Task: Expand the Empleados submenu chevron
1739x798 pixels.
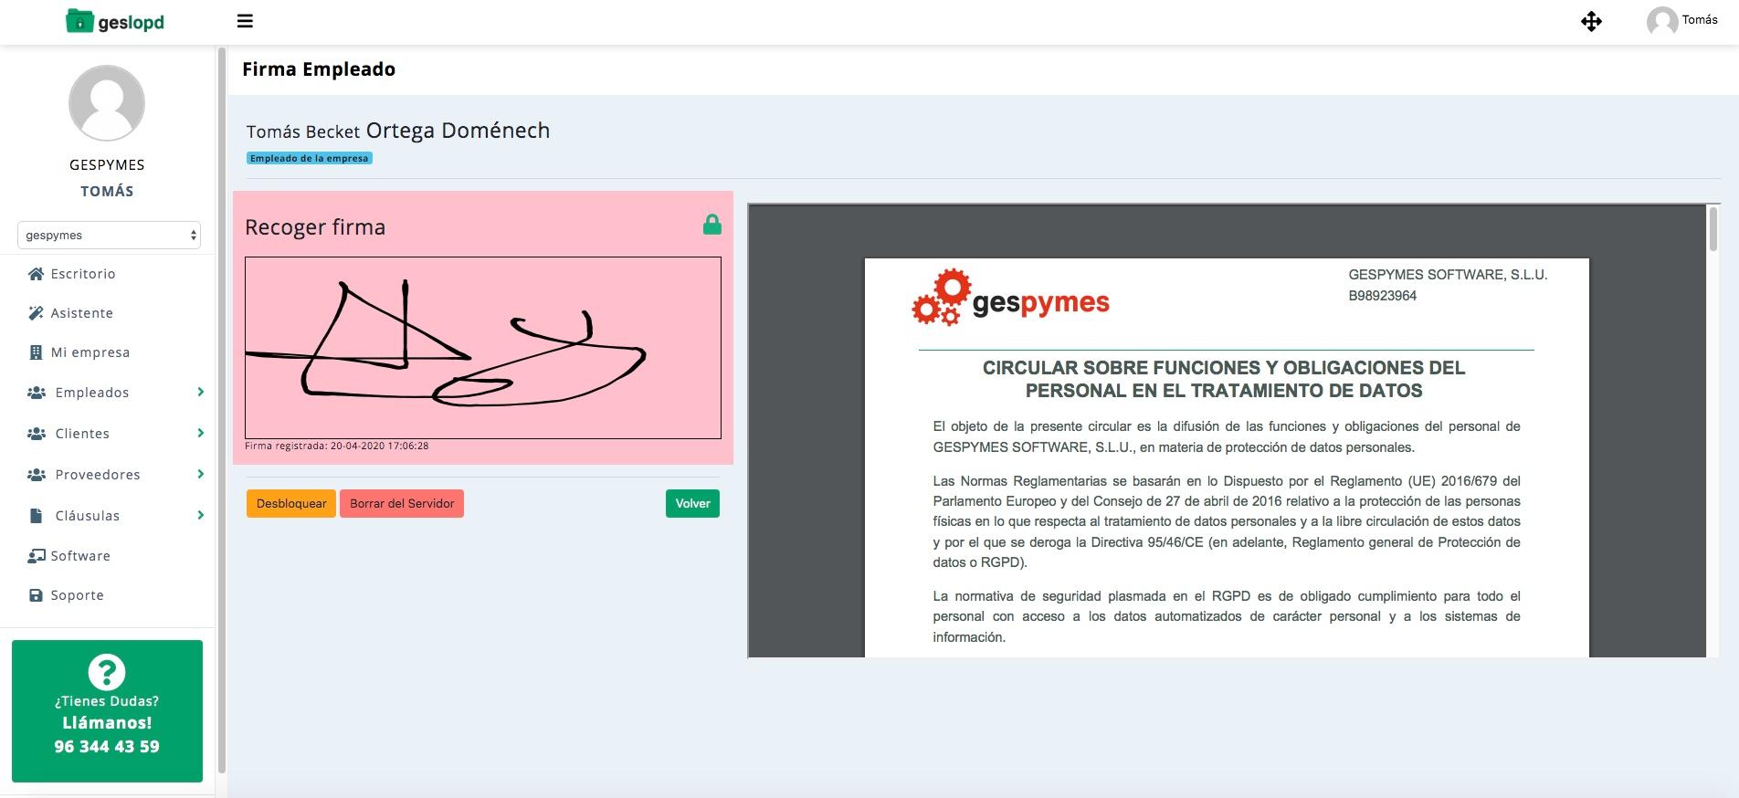Action: [200, 393]
